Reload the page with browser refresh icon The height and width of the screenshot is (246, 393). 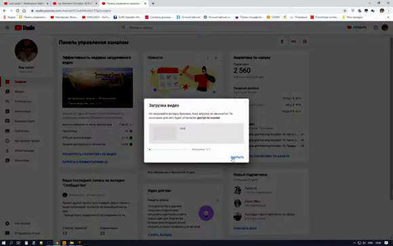click(18, 11)
